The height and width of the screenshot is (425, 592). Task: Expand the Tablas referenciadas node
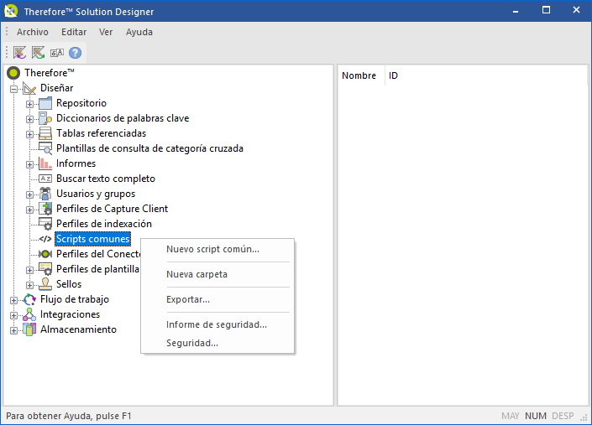click(x=29, y=134)
